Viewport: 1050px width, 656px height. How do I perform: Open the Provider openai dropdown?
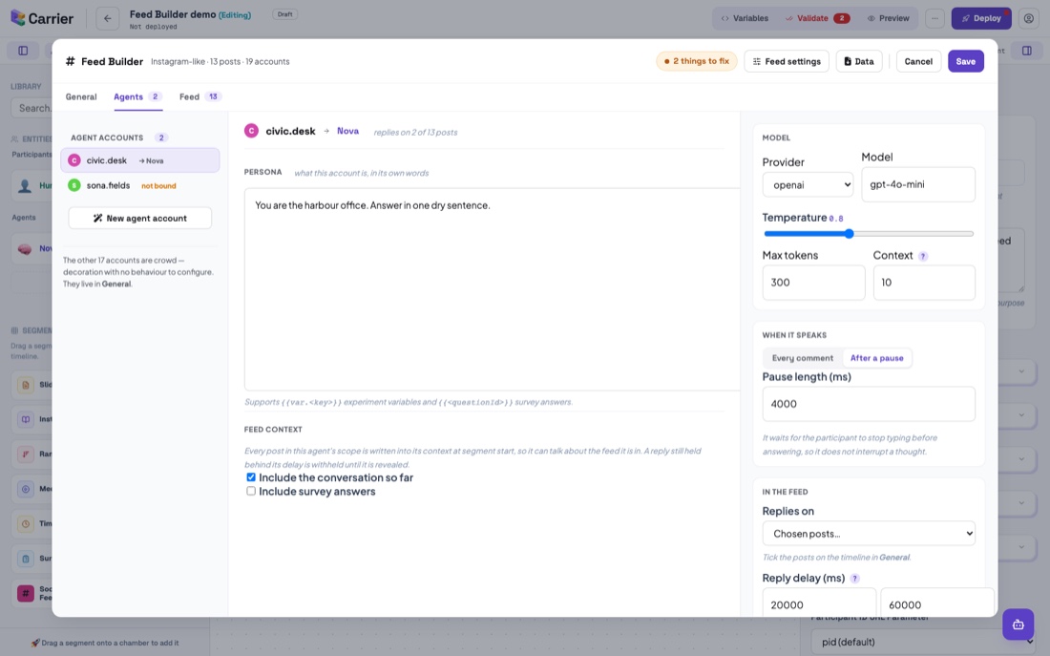808,185
